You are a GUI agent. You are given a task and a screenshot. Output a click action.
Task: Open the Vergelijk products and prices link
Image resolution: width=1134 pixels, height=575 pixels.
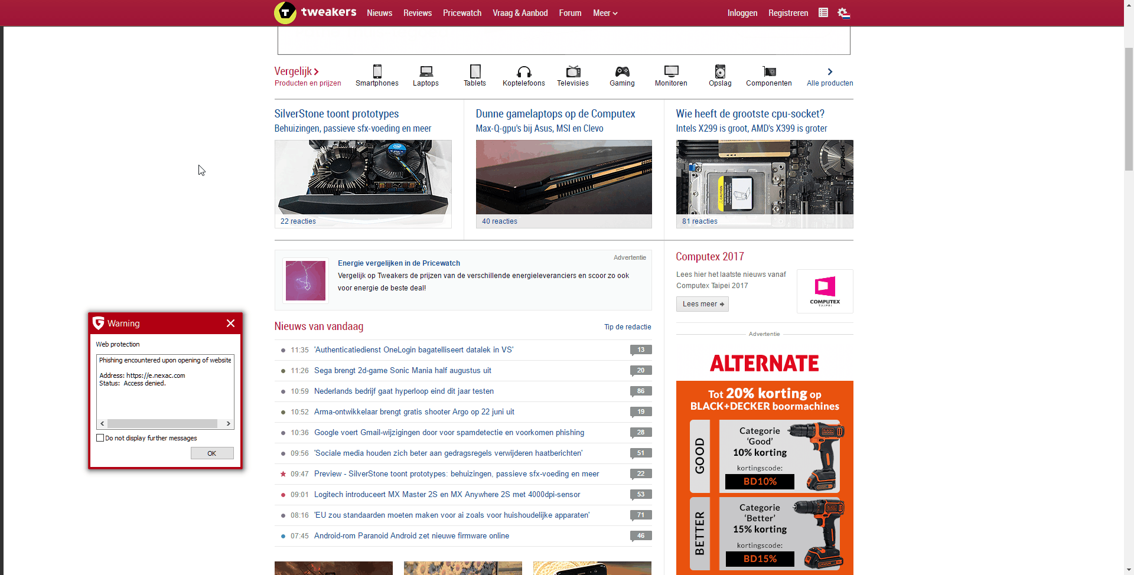[308, 76]
